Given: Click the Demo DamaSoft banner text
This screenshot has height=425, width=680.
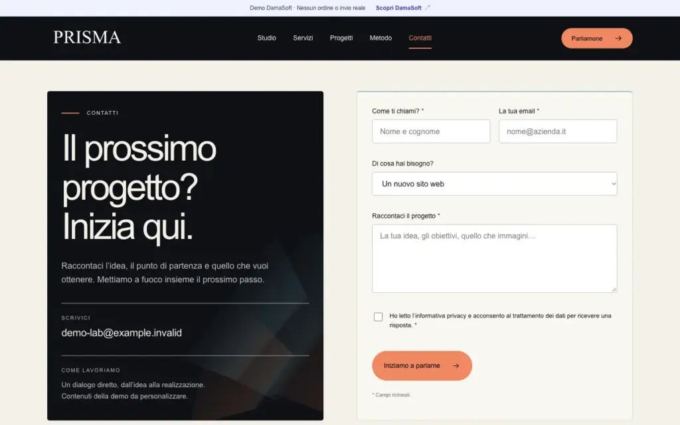Looking at the screenshot, I should click(307, 8).
